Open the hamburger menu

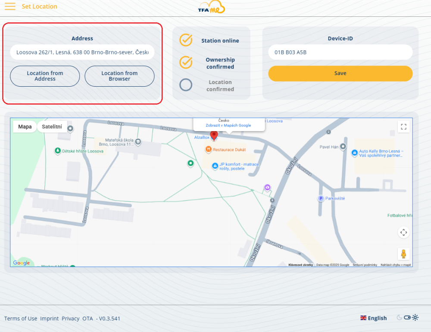point(10,6)
